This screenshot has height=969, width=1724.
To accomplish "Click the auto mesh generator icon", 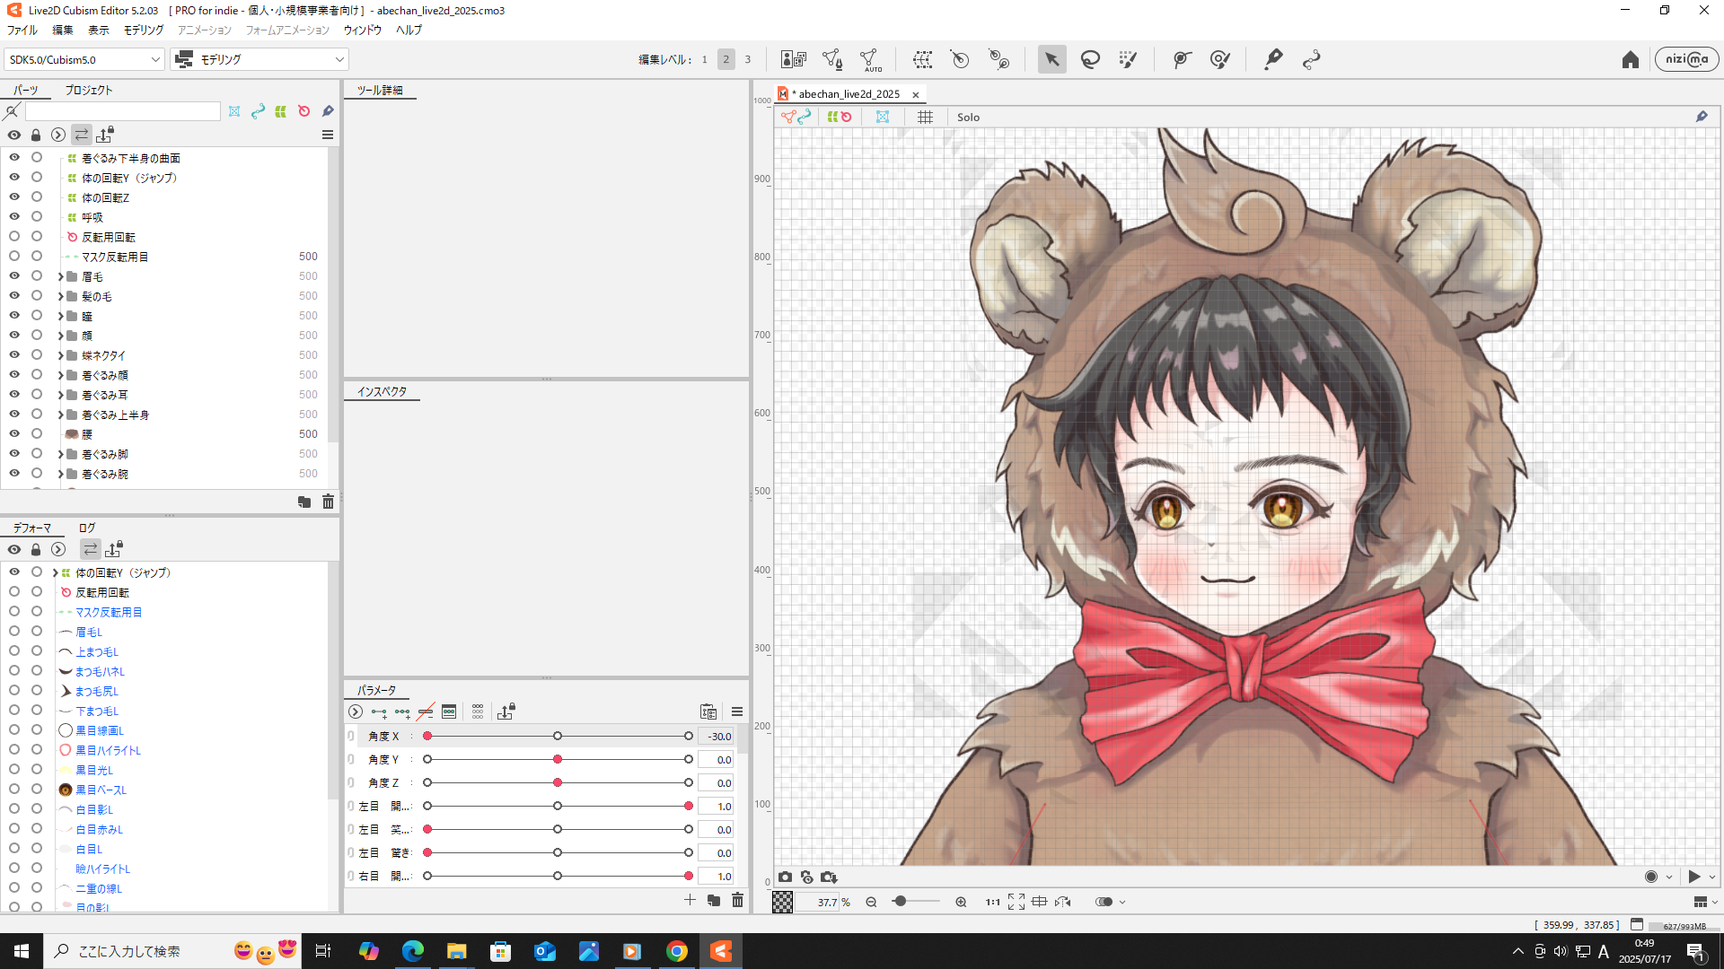I will tap(870, 59).
